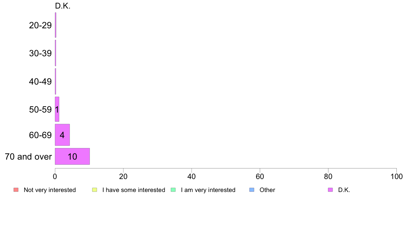Select the thin 40-49 bar
Screen dimensions: 406x251
click(x=55, y=82)
